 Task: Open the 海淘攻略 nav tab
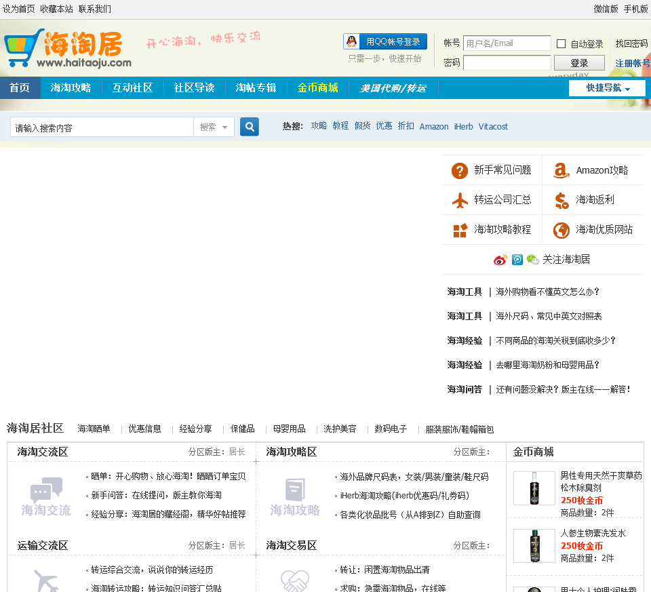tap(71, 87)
